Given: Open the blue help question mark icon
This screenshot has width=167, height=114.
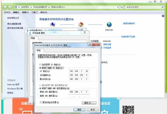Looking at the screenshot, I should click(163, 16).
